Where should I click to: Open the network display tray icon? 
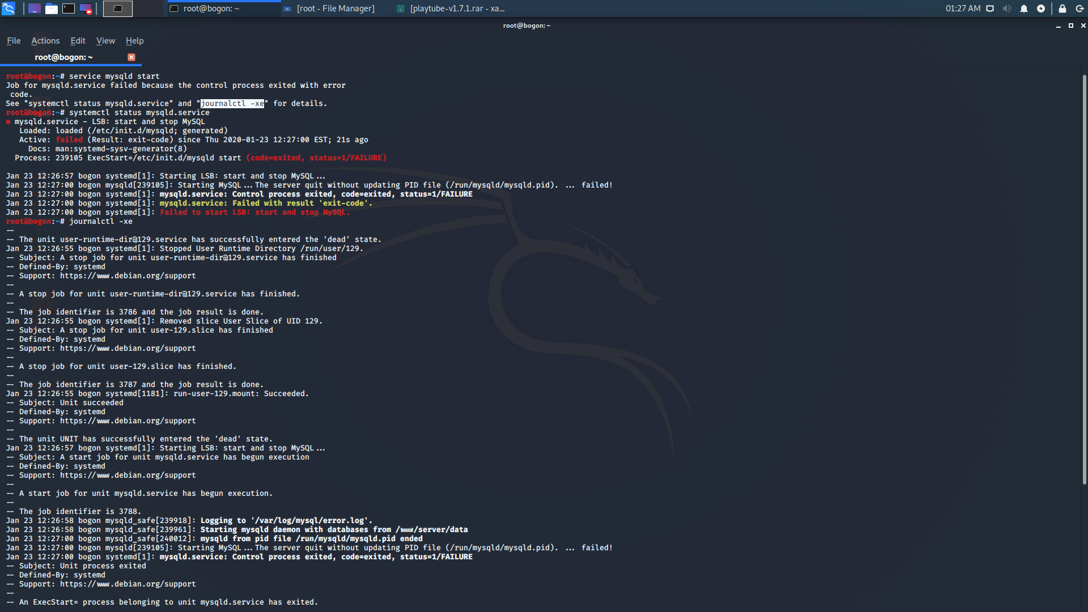point(990,8)
